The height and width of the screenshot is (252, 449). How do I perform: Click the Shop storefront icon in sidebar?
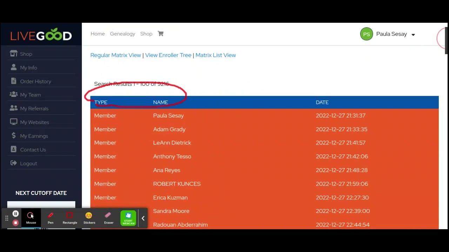pyautogui.click(x=13, y=54)
